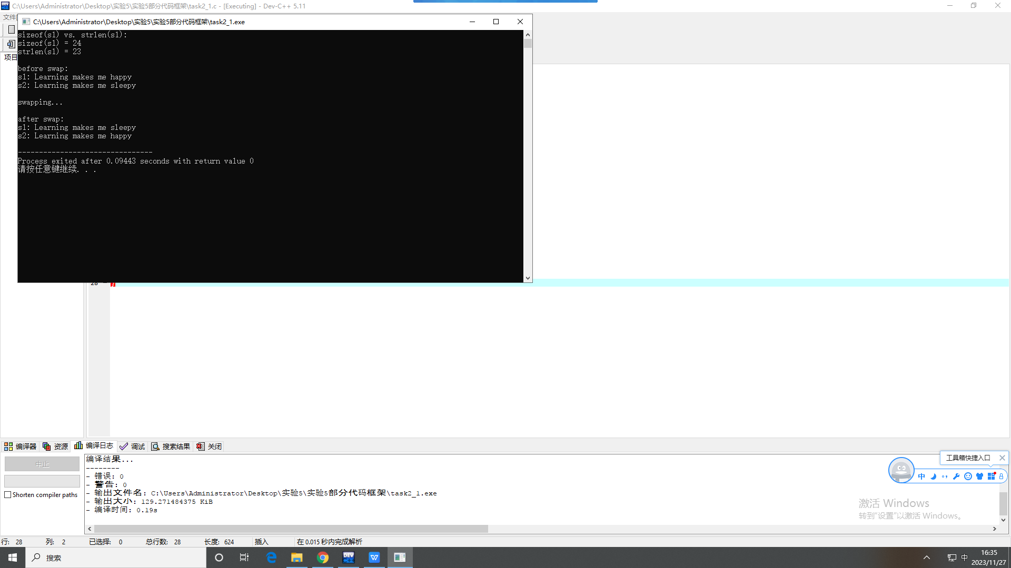Open the IME smiley emoji panel
The width and height of the screenshot is (1011, 568).
968,476
